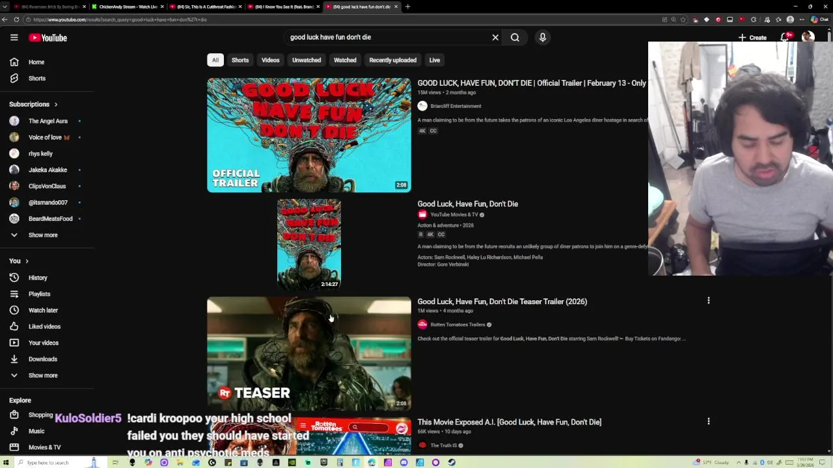Viewport: 833px width, 468px height.
Task: Open Teaser Trailer (2026) title
Action: point(502,302)
